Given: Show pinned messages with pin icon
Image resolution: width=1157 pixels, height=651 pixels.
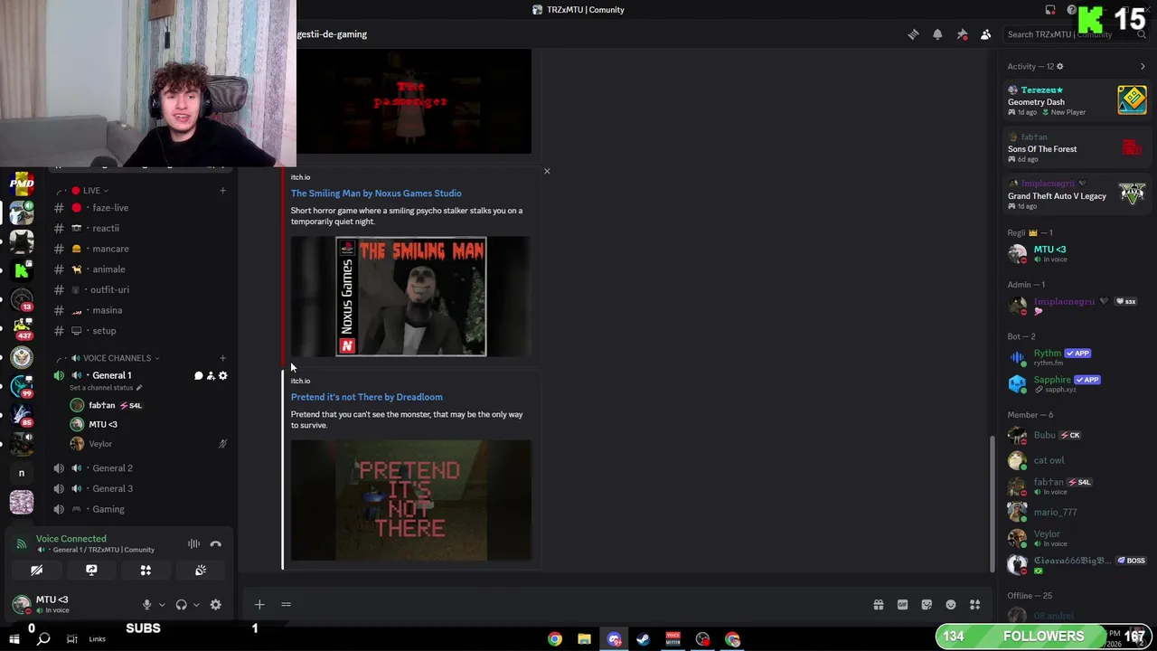Looking at the screenshot, I should 962,34.
